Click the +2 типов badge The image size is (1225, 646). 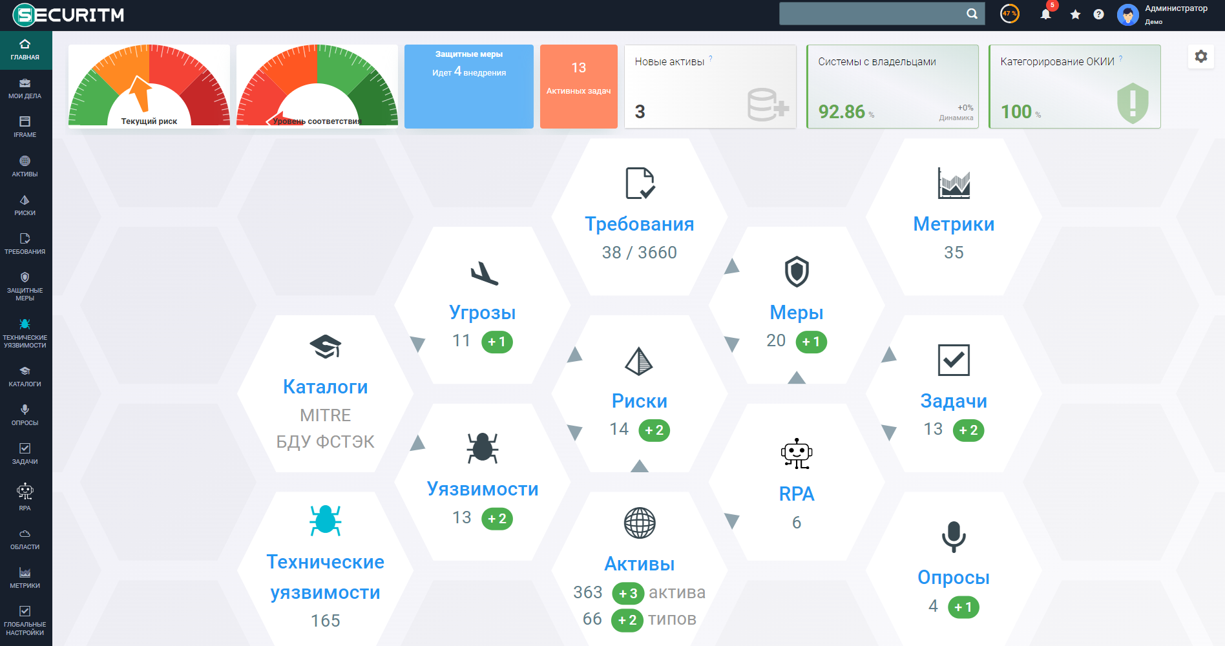click(x=627, y=620)
